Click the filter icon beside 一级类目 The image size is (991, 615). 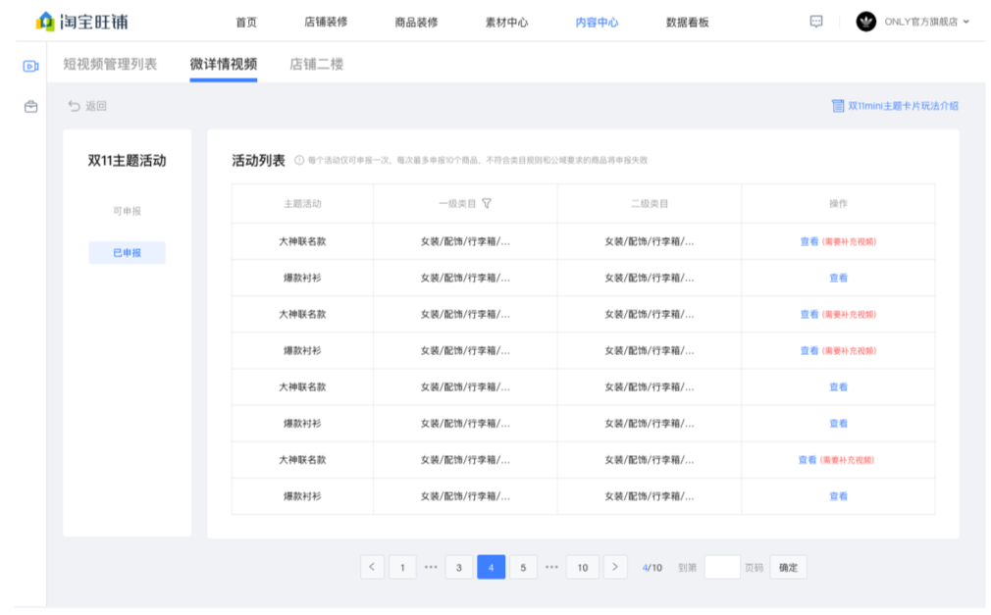(x=487, y=204)
